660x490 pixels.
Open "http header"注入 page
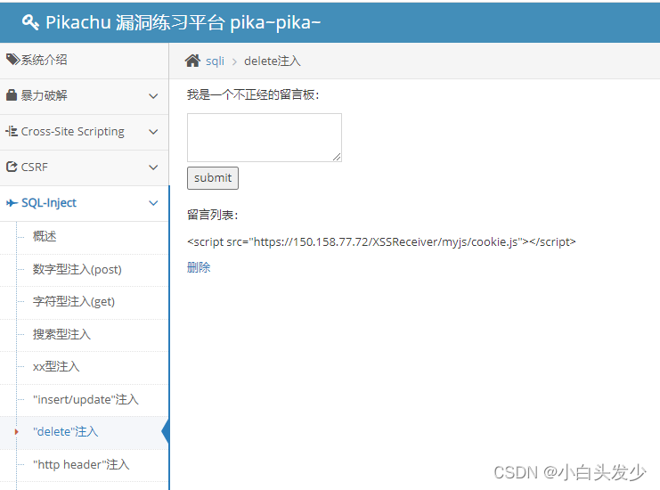[x=85, y=466]
